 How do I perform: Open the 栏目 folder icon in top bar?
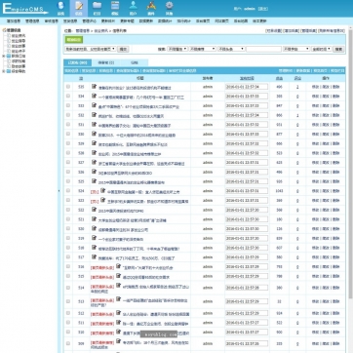[x=97, y=8]
